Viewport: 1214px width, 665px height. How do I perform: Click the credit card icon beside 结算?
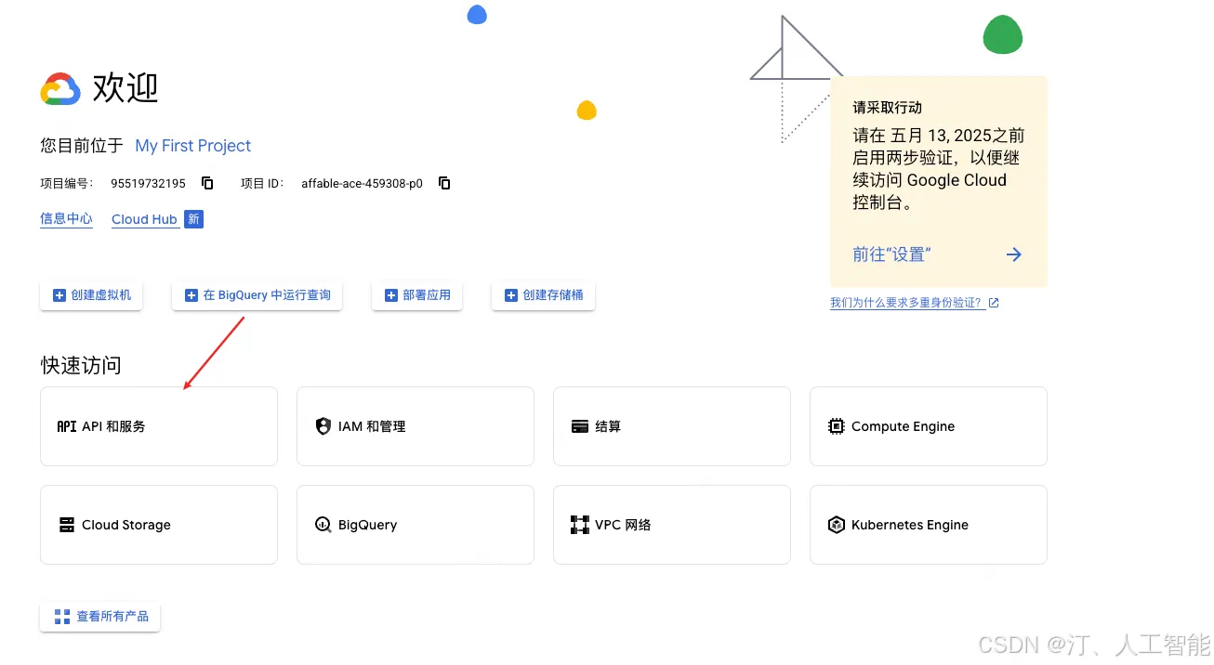580,426
